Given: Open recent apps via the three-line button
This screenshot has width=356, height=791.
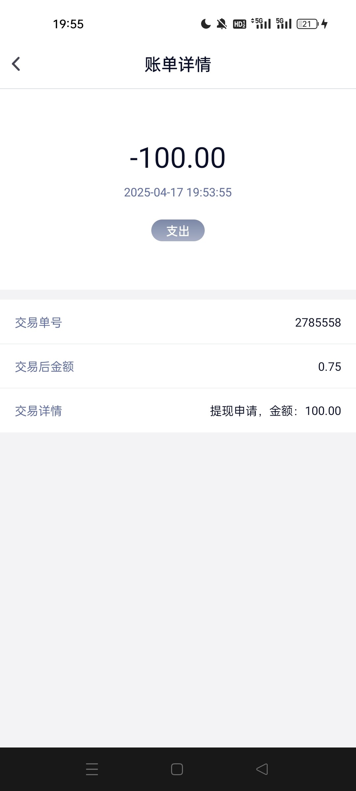Looking at the screenshot, I should coord(92,769).
